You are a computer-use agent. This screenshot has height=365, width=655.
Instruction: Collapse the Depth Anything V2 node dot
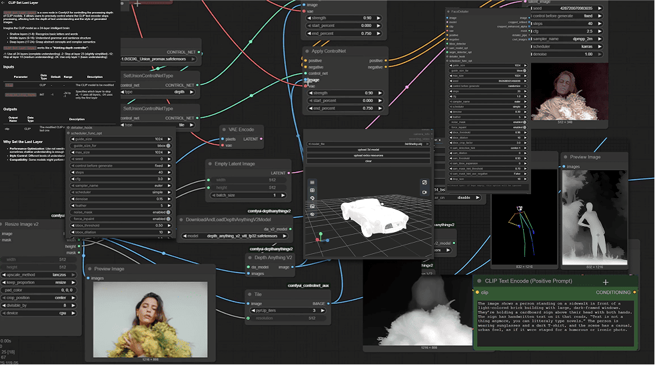pos(250,257)
